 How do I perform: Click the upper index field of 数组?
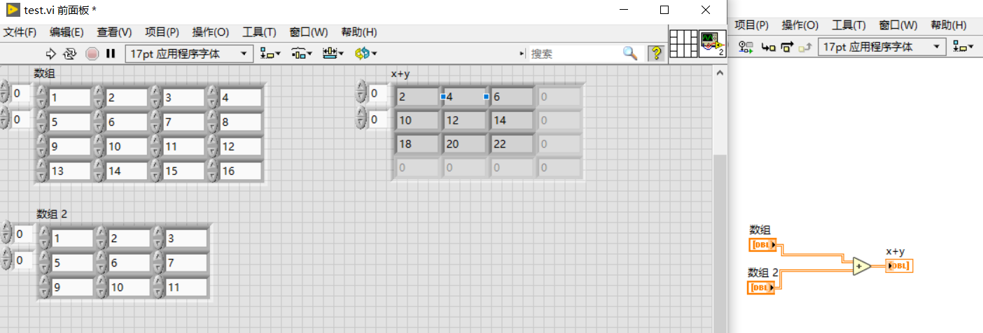pos(21,92)
